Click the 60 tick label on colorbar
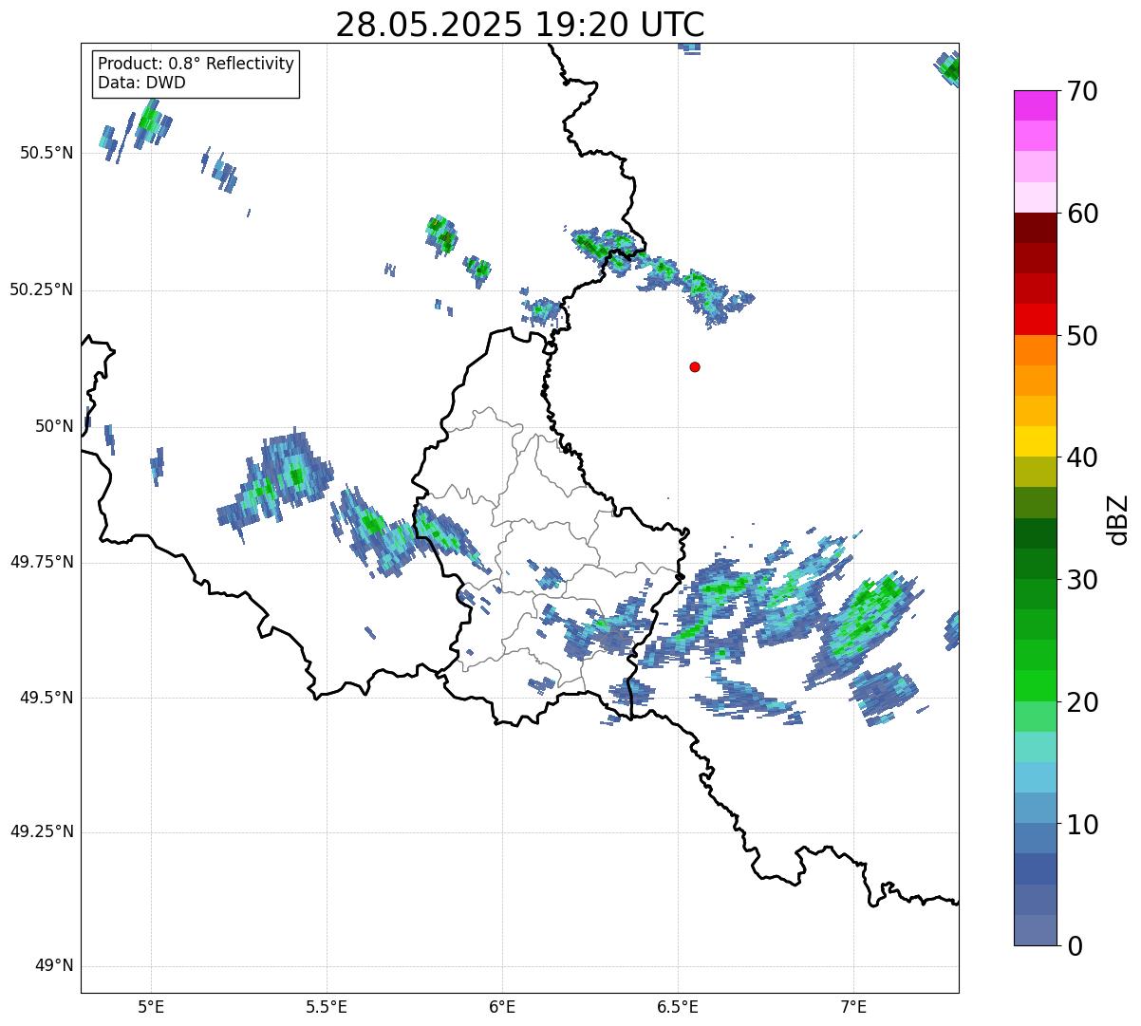 (x=1082, y=215)
